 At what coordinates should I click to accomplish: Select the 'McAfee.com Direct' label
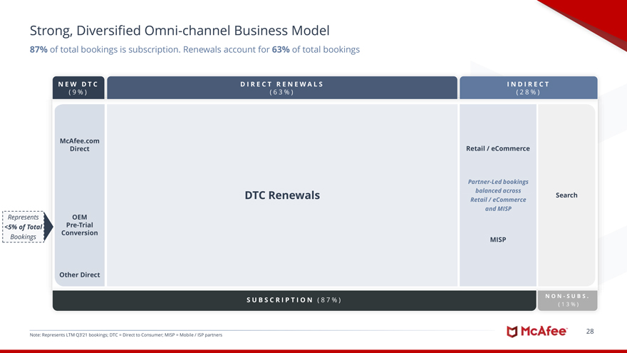click(x=80, y=145)
